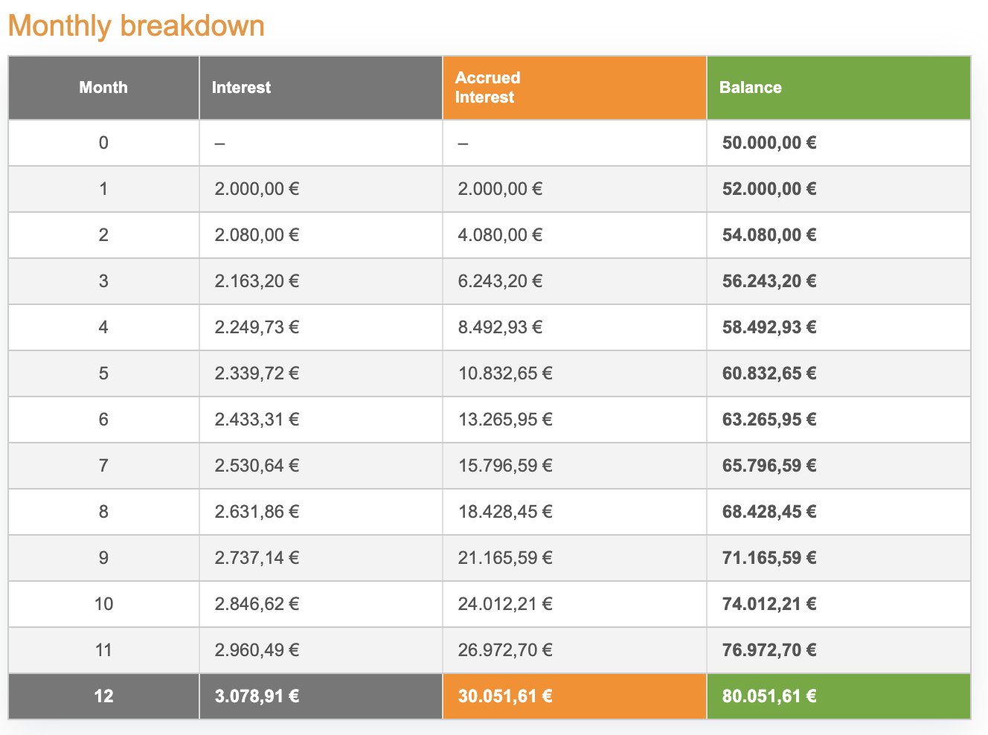The image size is (988, 735).
Task: Click the accrued interest 21.165,59 € cell
Action: click(x=504, y=558)
